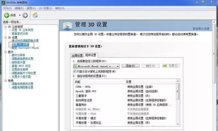Select the 垂直同步 setting row
Screen dimensions: 218x131
coord(125,105)
